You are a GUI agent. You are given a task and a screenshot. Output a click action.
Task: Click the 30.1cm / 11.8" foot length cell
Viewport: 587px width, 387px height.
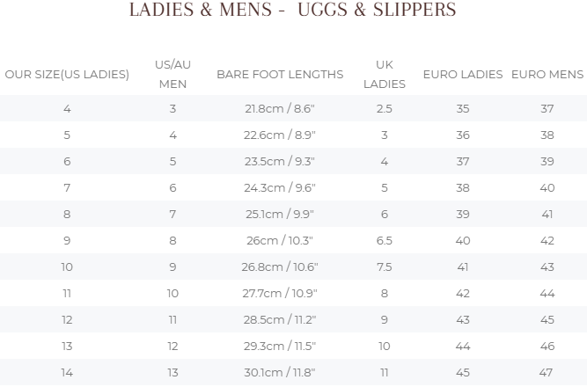[x=280, y=373]
